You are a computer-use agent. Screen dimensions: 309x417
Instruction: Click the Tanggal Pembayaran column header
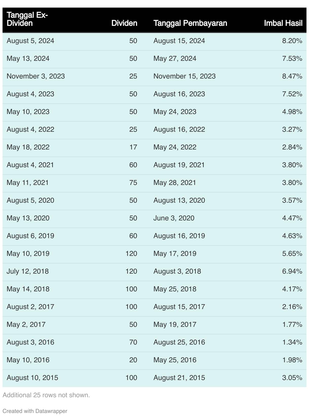click(190, 23)
